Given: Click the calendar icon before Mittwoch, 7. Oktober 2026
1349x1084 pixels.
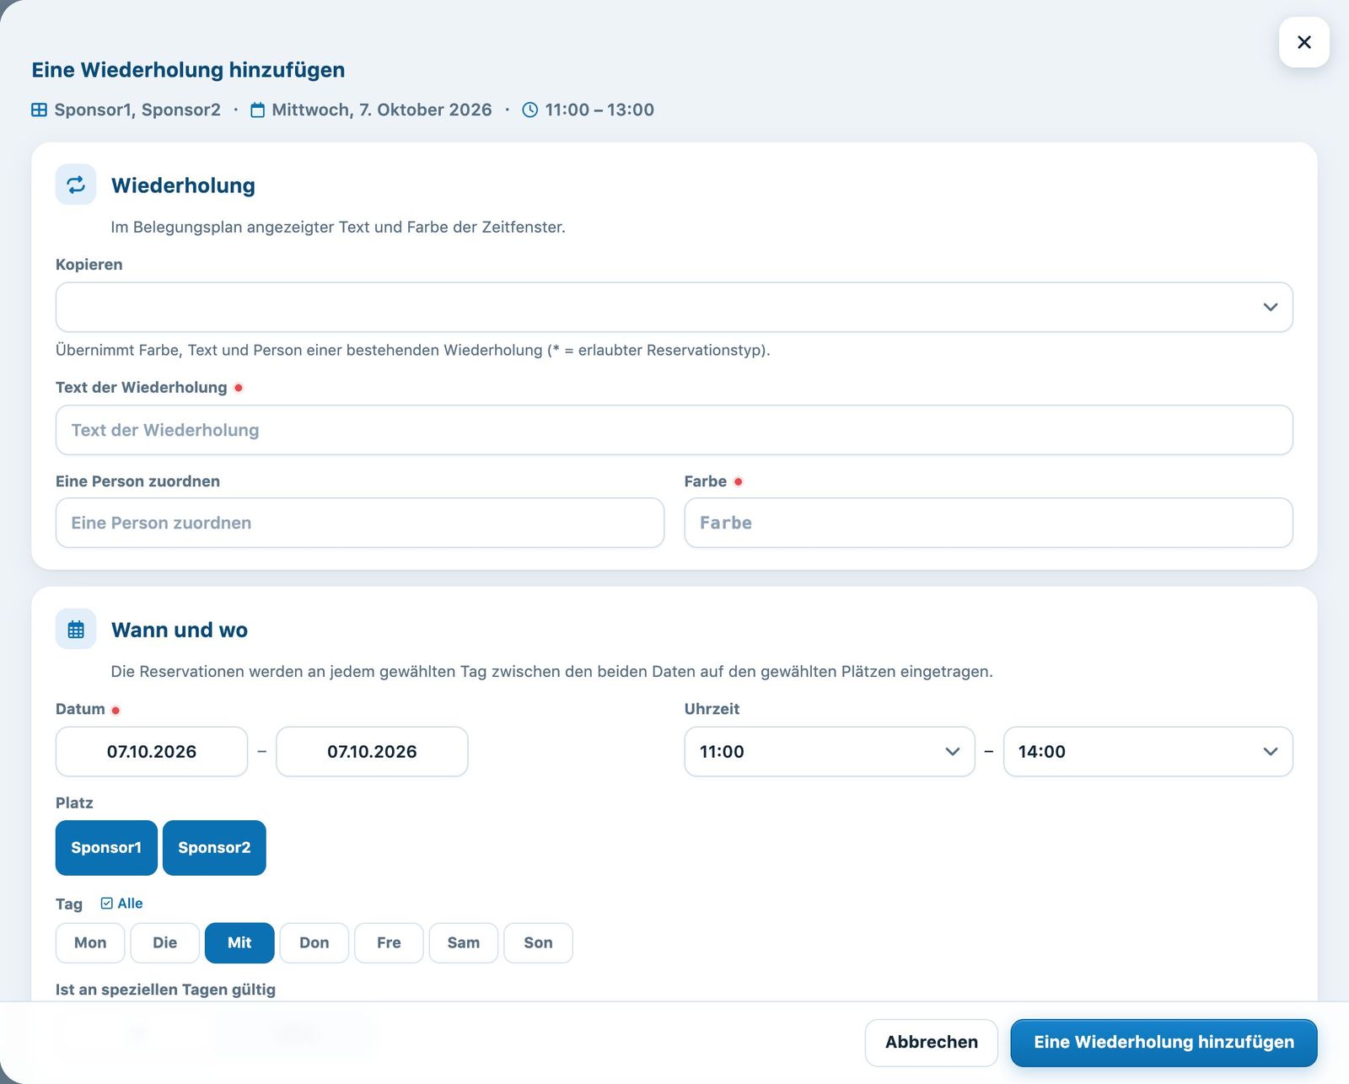Looking at the screenshot, I should pyautogui.click(x=258, y=110).
